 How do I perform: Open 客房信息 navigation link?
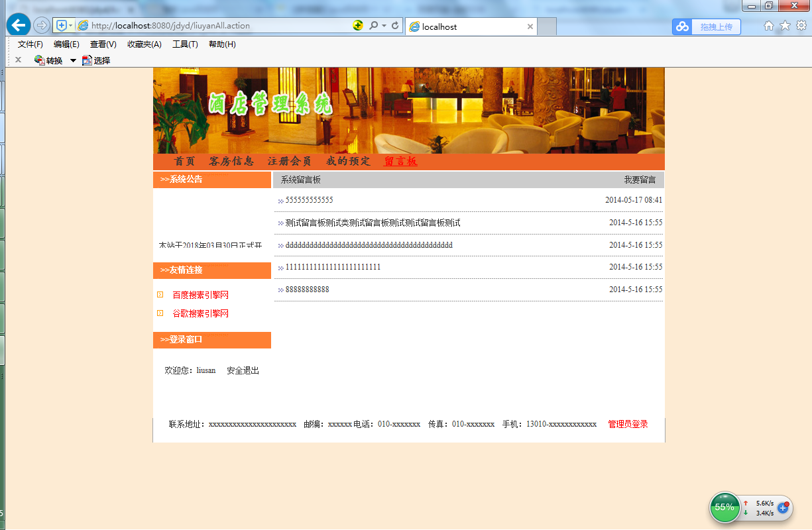click(x=231, y=162)
